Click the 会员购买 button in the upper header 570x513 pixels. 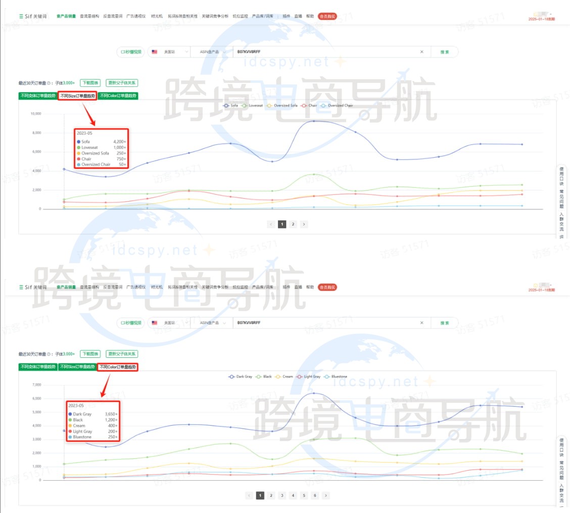tap(327, 16)
